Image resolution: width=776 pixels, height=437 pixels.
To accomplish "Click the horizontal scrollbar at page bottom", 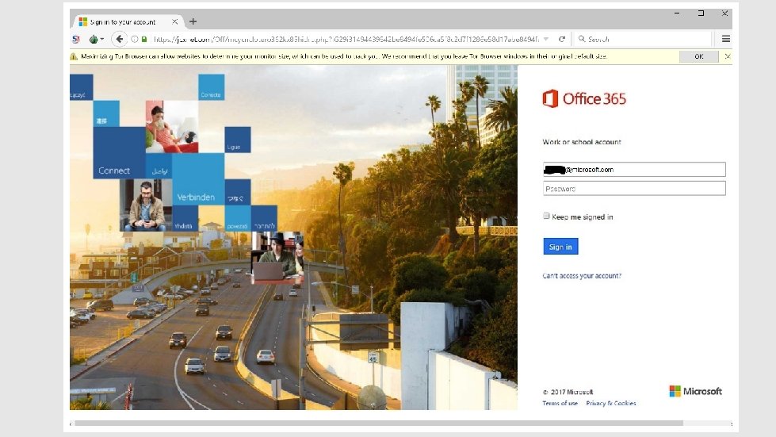I will [379, 424].
